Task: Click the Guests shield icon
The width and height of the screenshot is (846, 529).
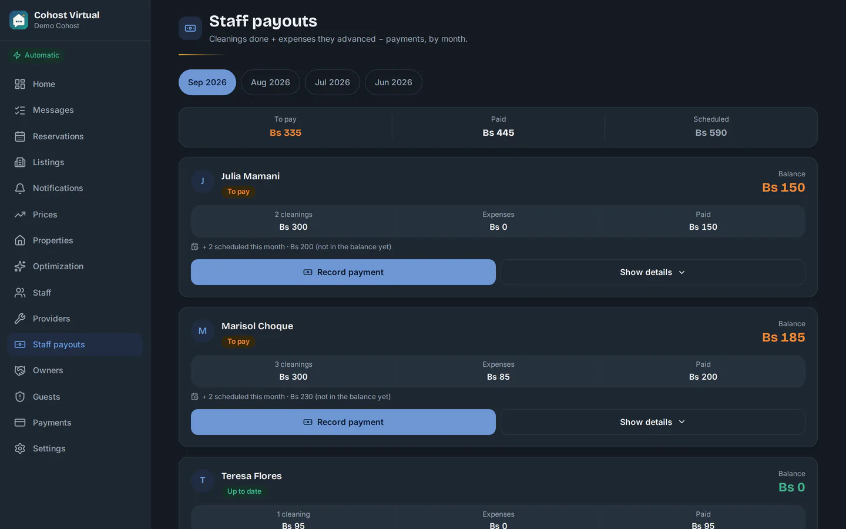Action: [x=20, y=397]
